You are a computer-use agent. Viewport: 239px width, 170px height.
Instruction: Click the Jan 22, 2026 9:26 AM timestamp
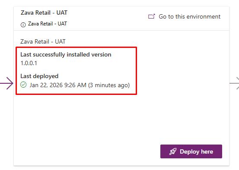58,85
